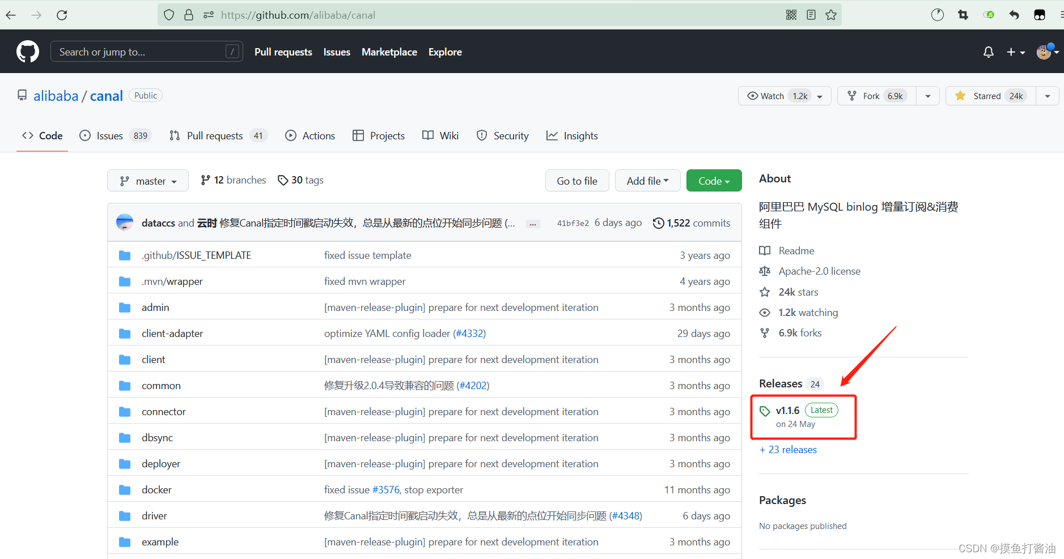This screenshot has height=559, width=1064.
Task: Open the green Code dropdown
Action: pos(714,181)
